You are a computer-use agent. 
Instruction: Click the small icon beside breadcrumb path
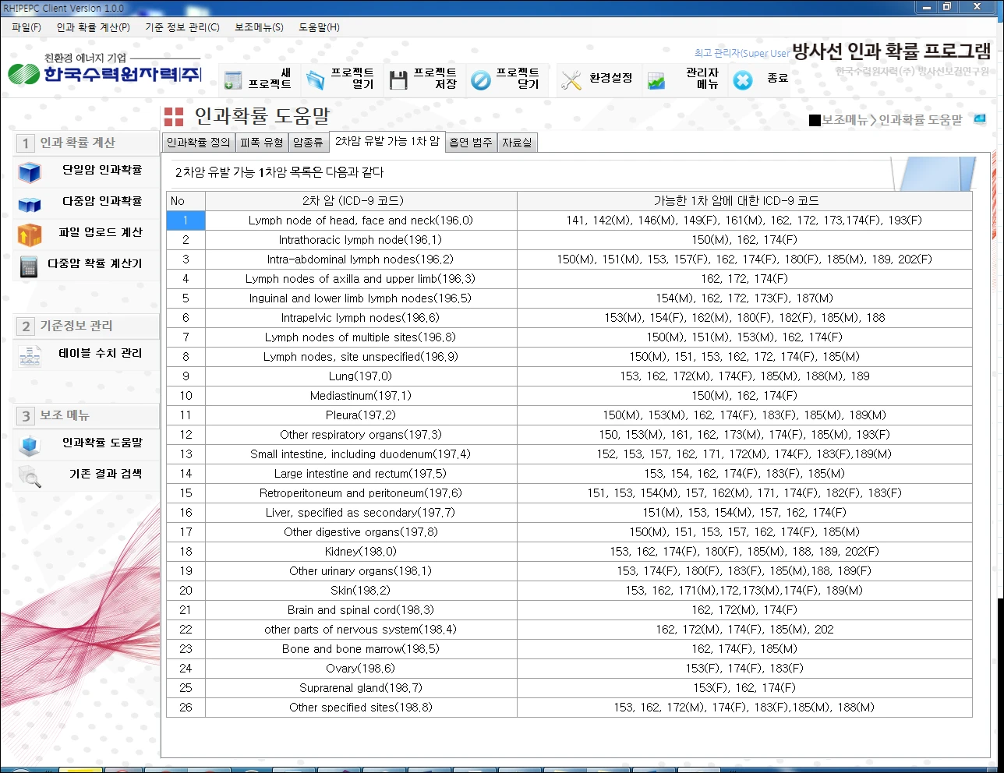click(980, 119)
